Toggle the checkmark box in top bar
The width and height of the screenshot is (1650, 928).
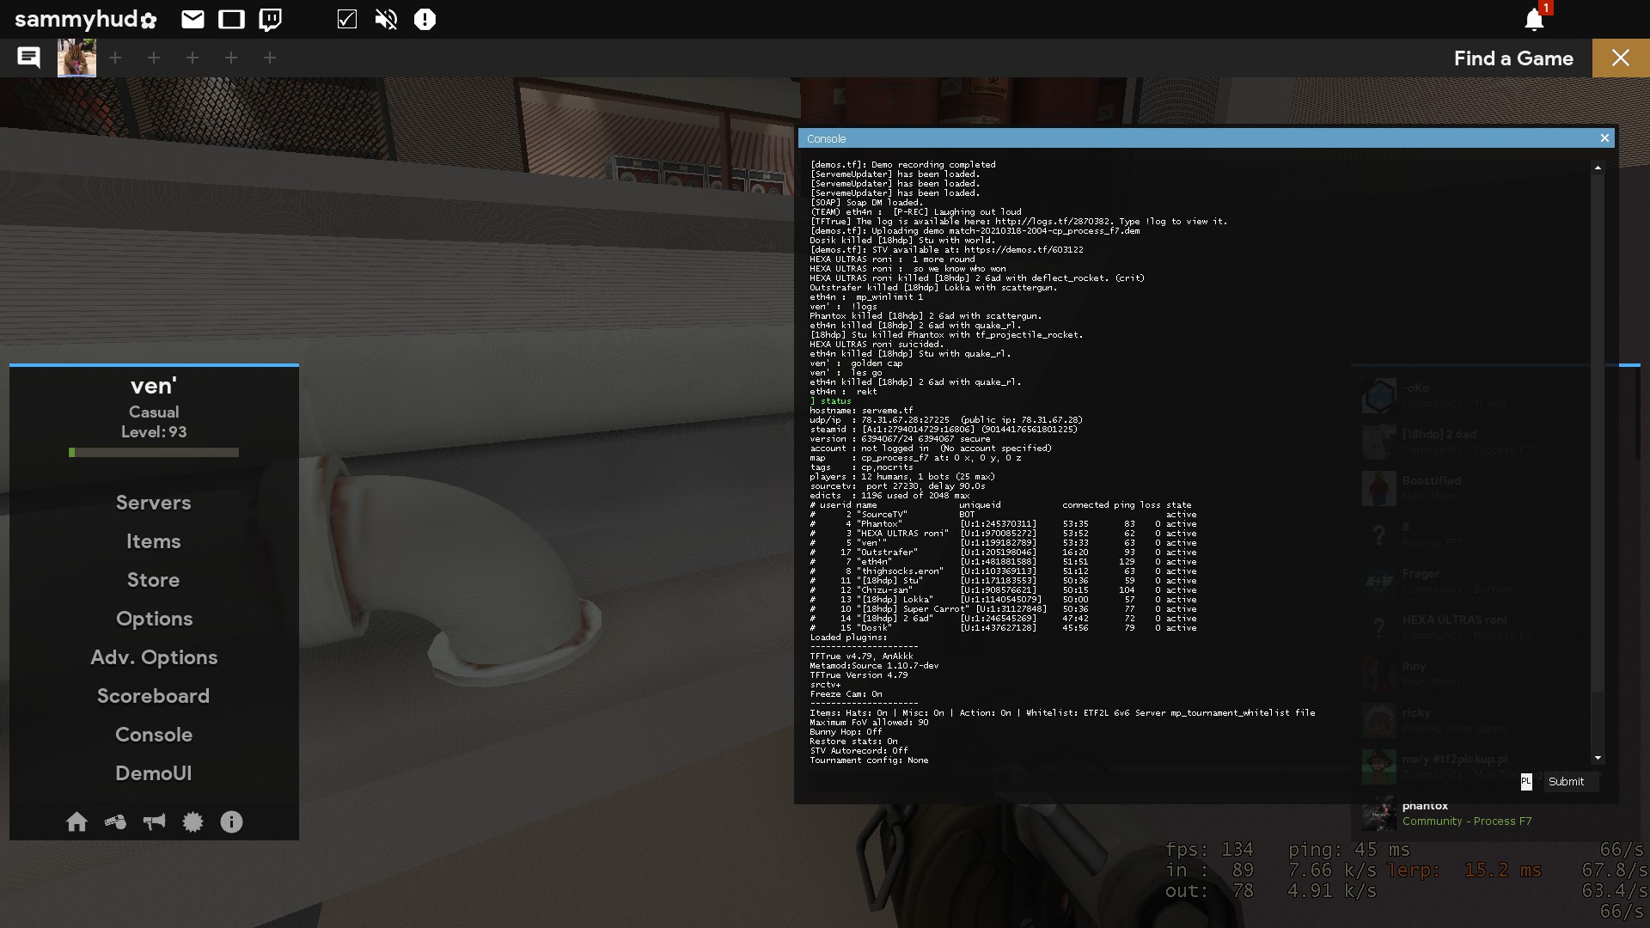point(347,19)
